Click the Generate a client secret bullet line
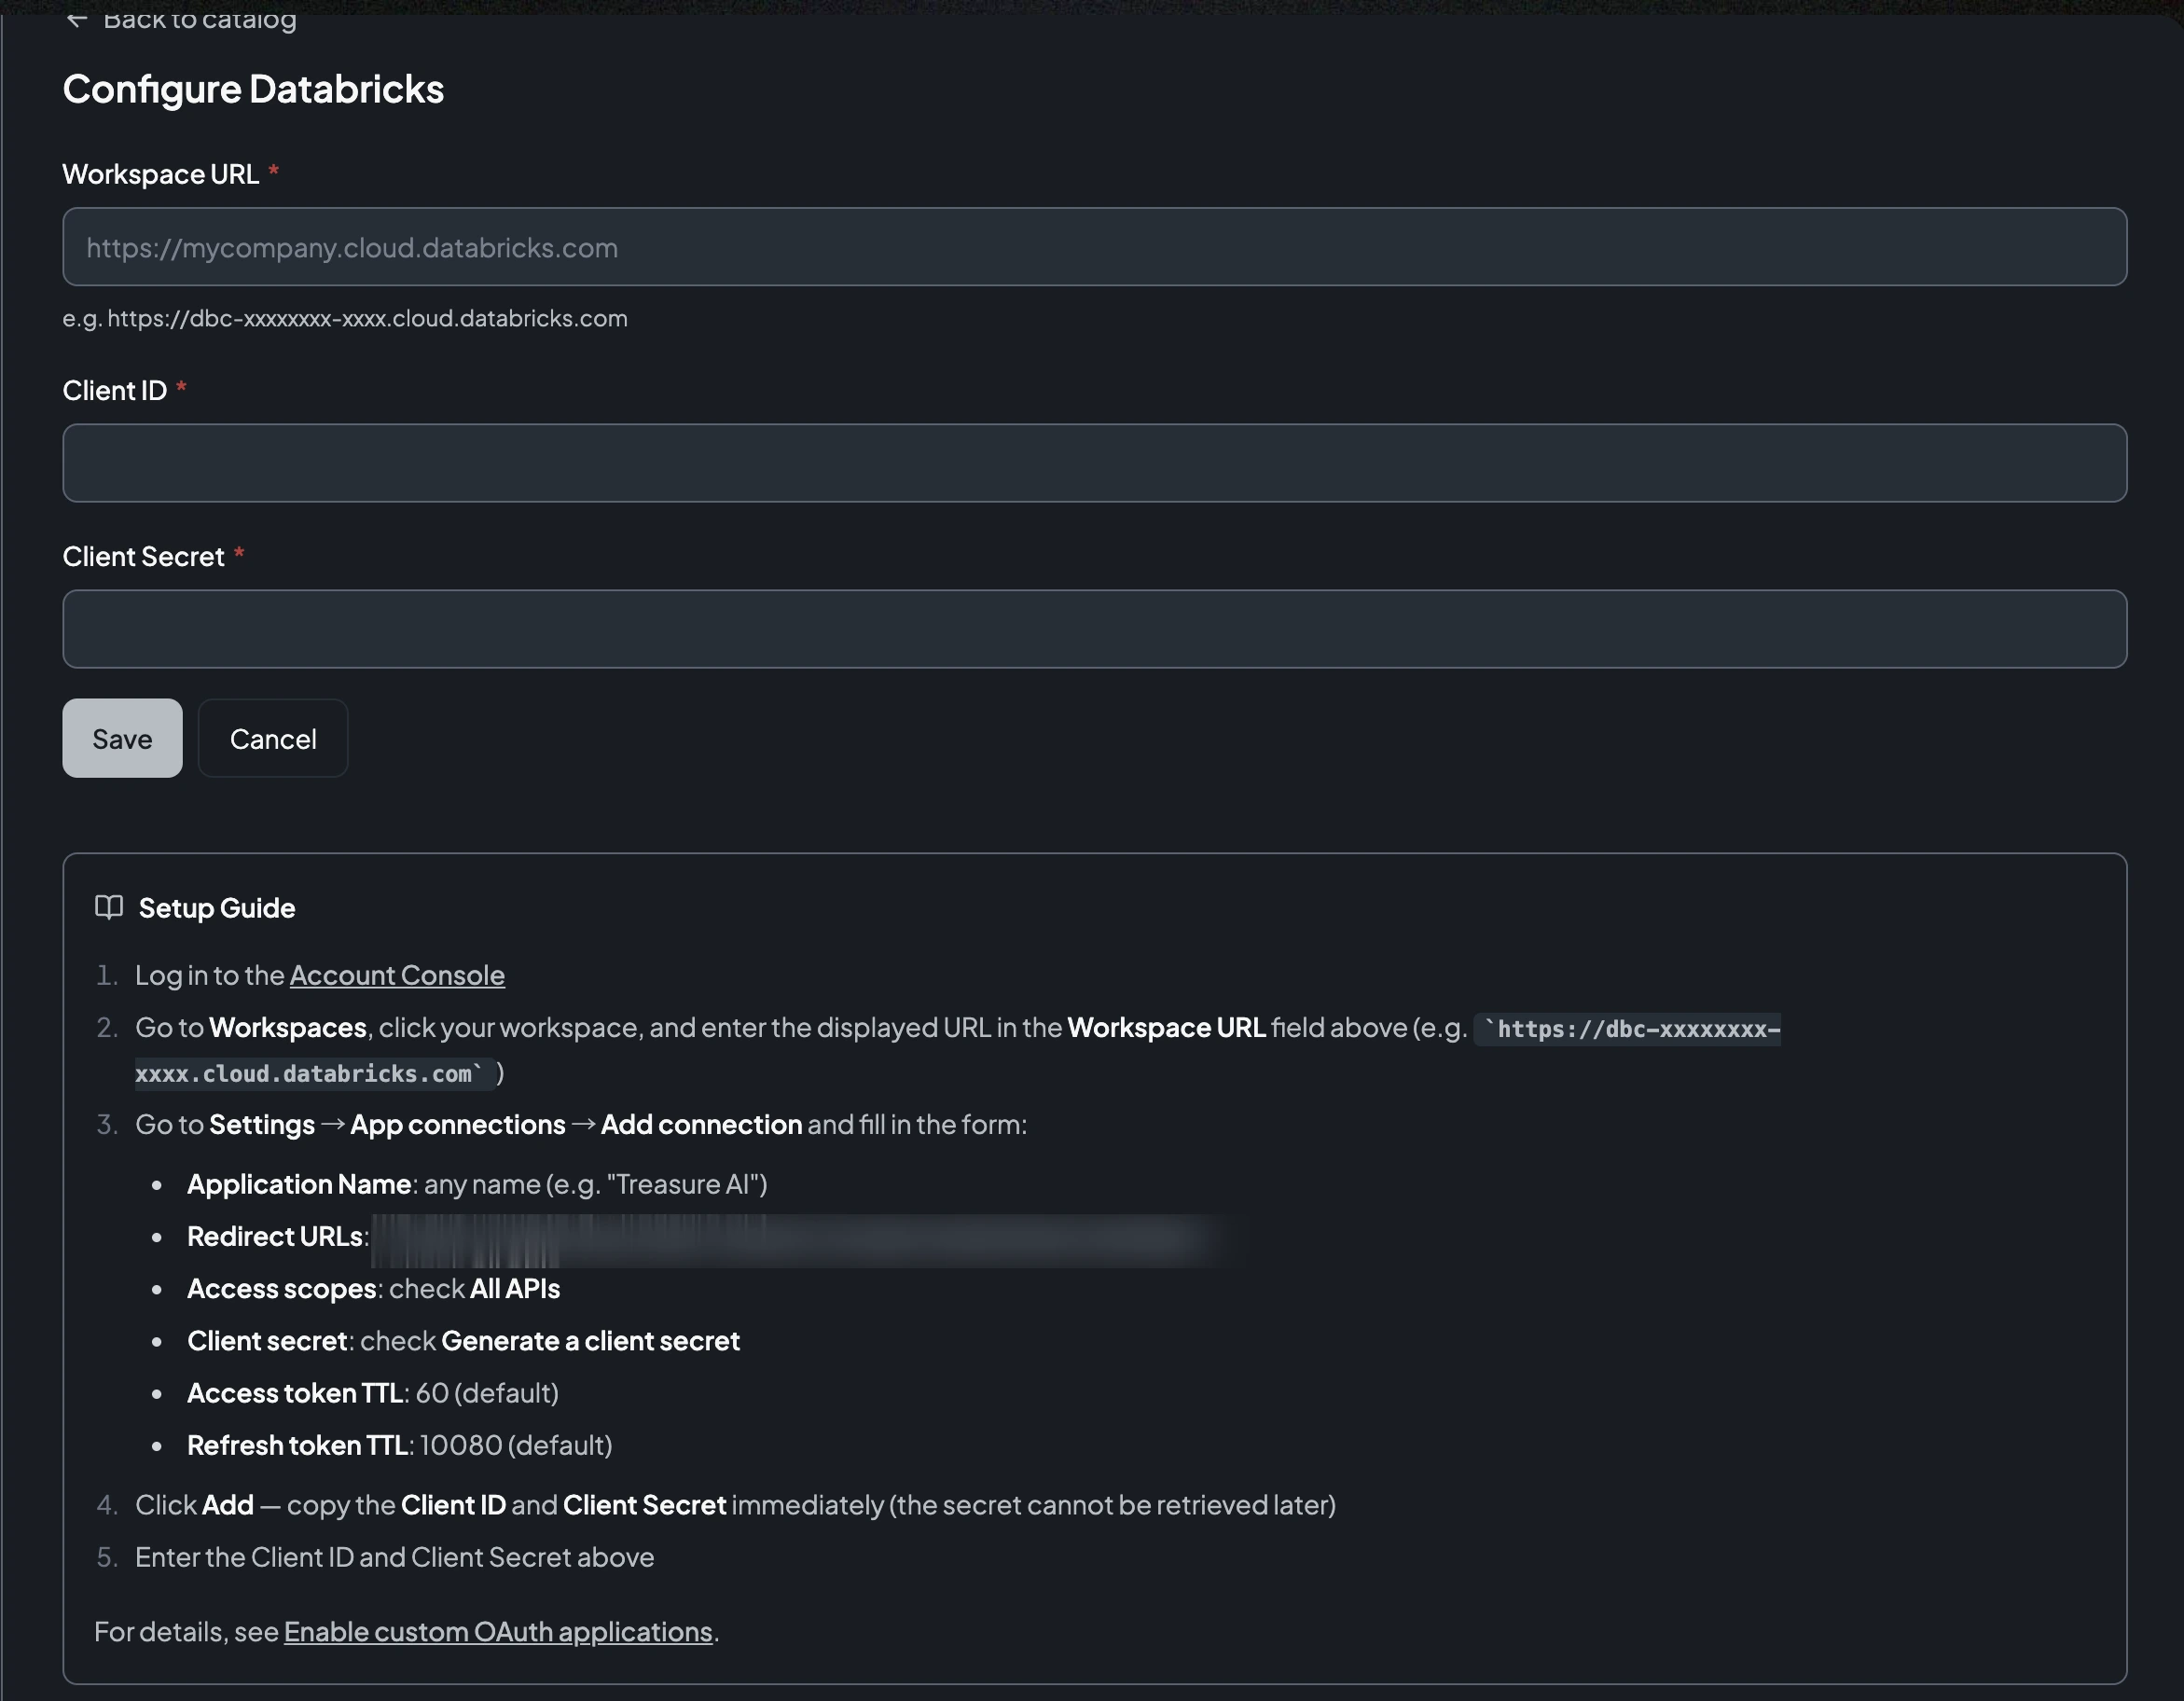 [463, 1340]
